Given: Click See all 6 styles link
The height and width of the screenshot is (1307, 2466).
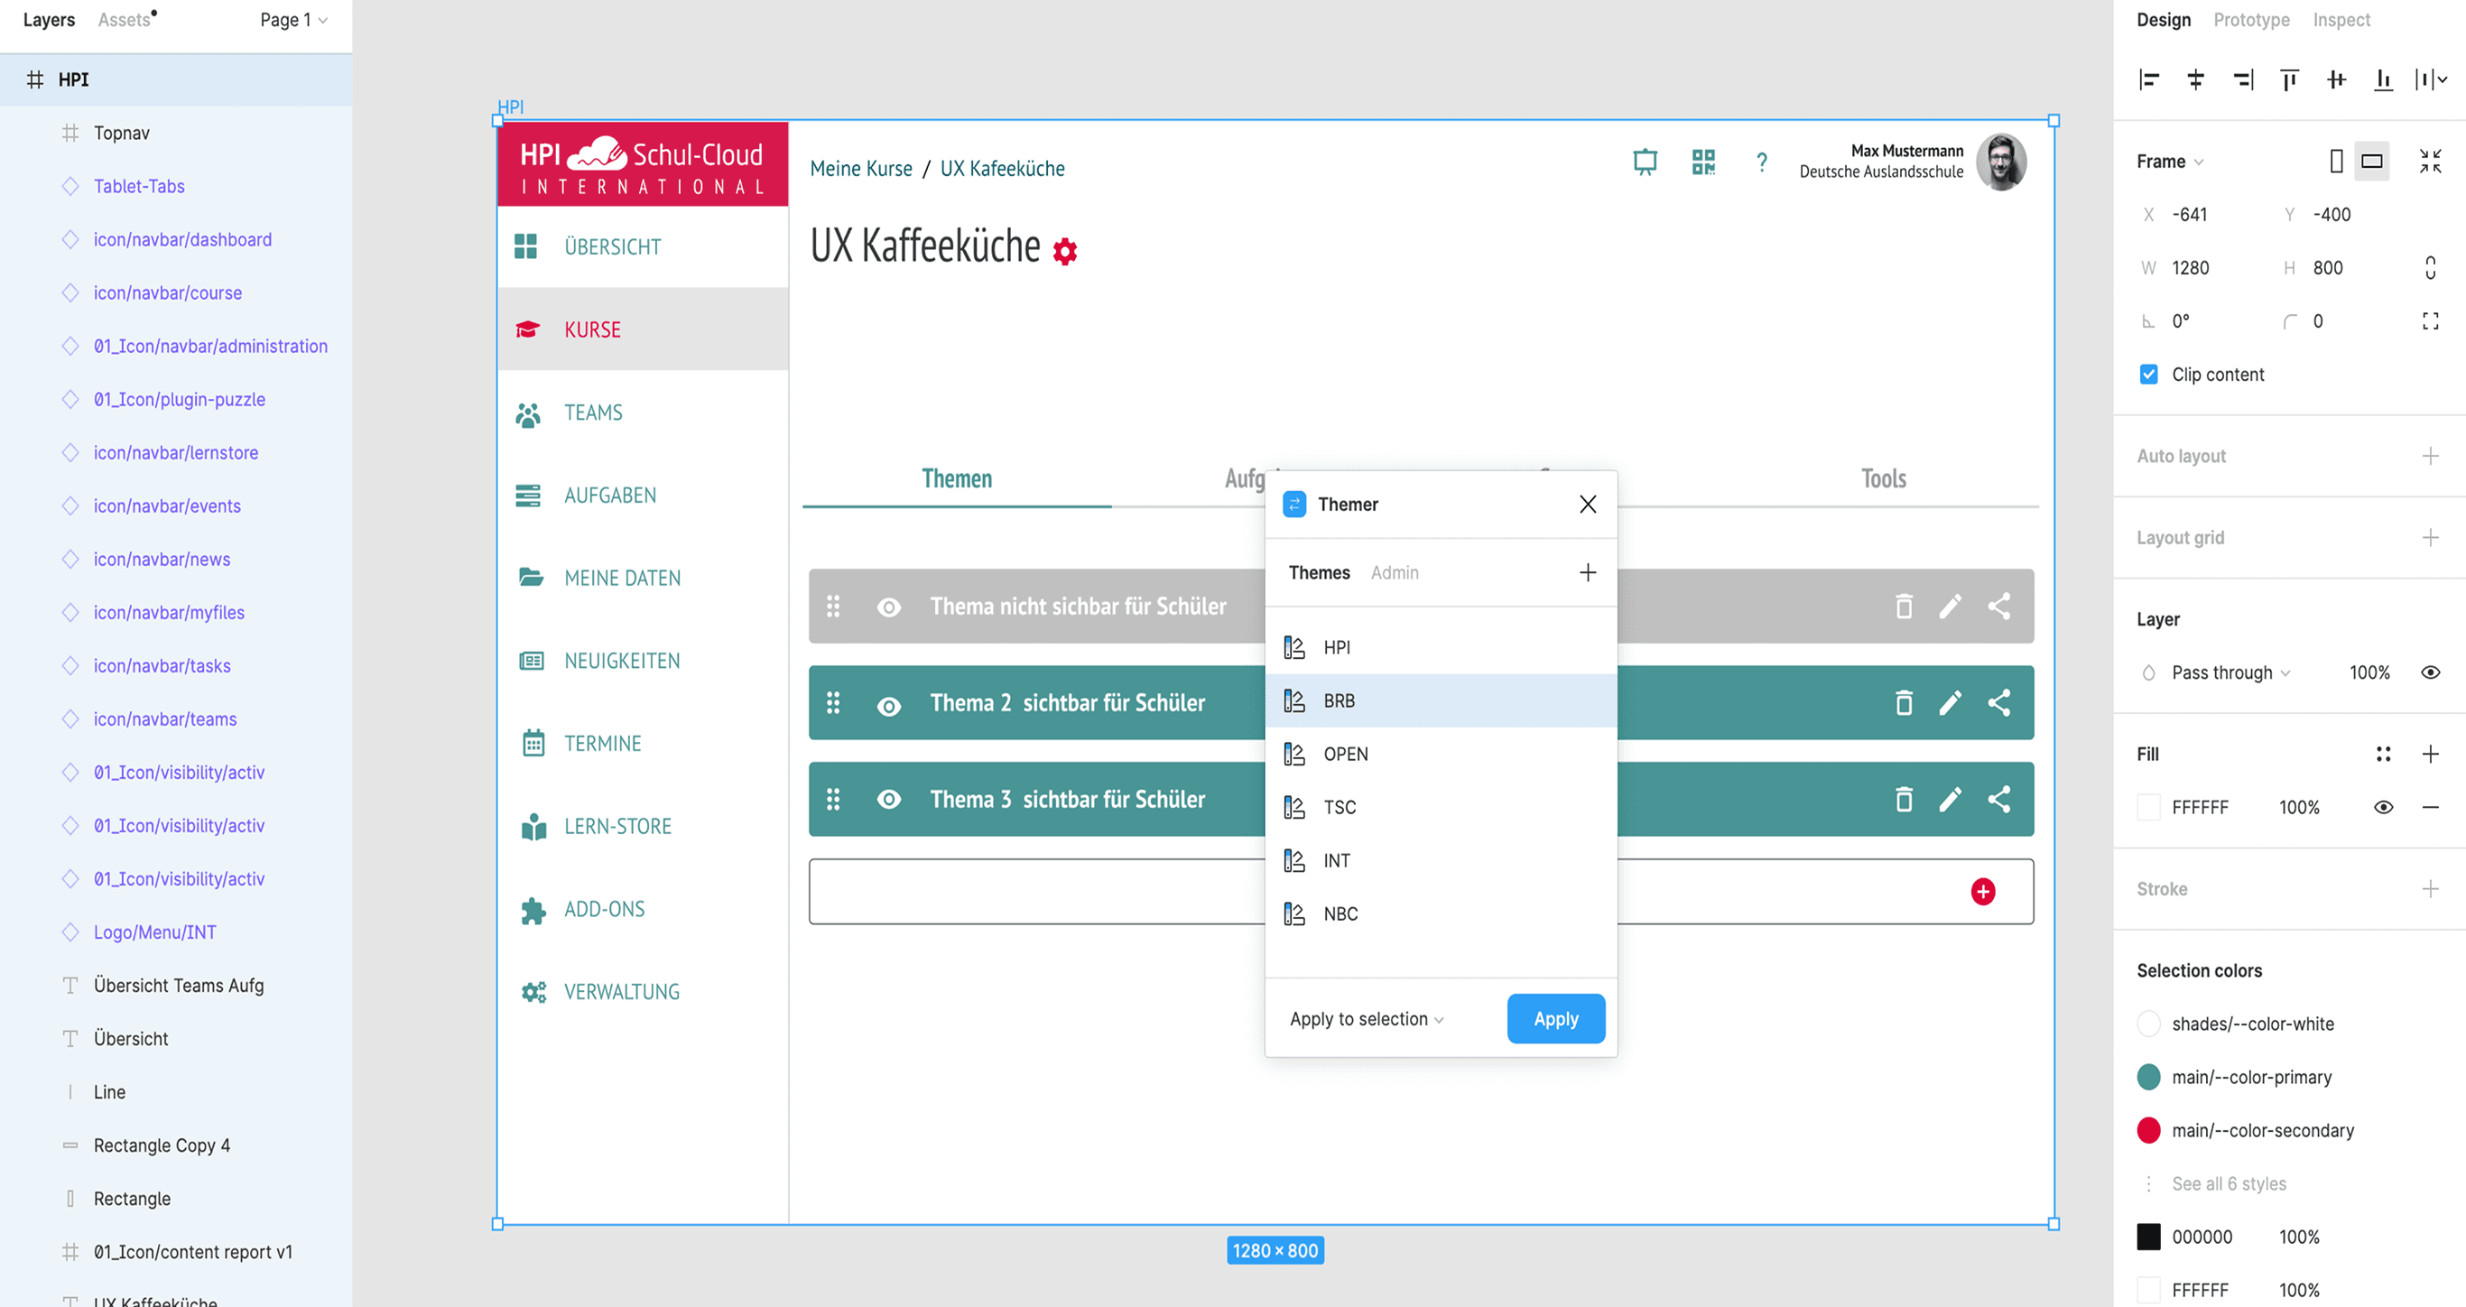Looking at the screenshot, I should pos(2228,1183).
